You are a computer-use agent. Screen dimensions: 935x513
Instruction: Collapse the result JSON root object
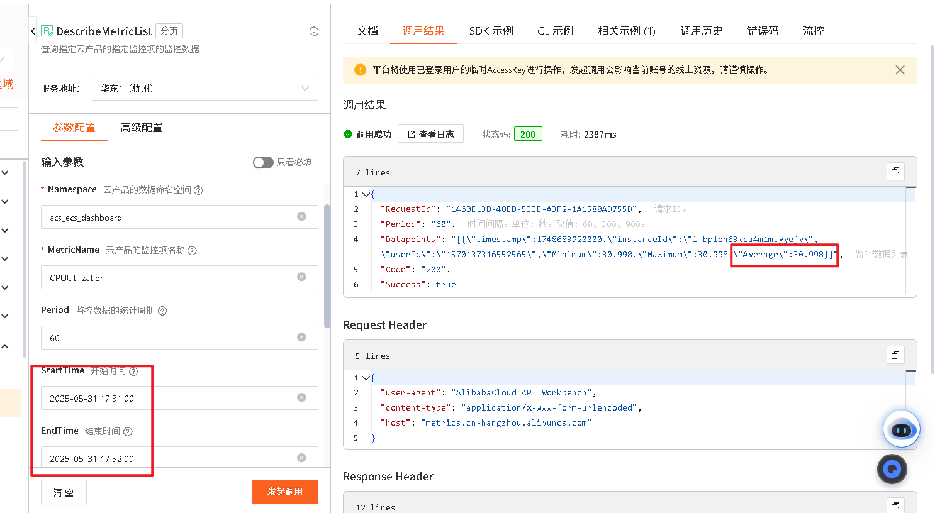[x=366, y=194]
